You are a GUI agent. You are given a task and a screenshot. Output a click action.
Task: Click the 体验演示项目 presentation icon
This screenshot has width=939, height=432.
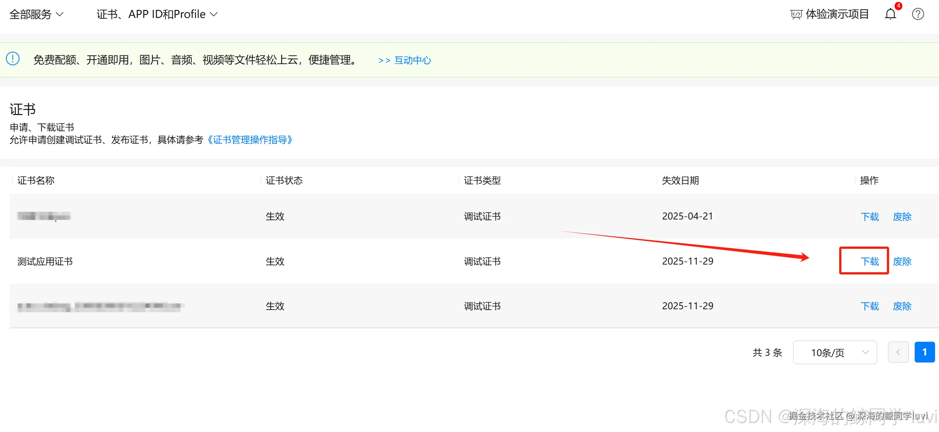click(x=796, y=14)
